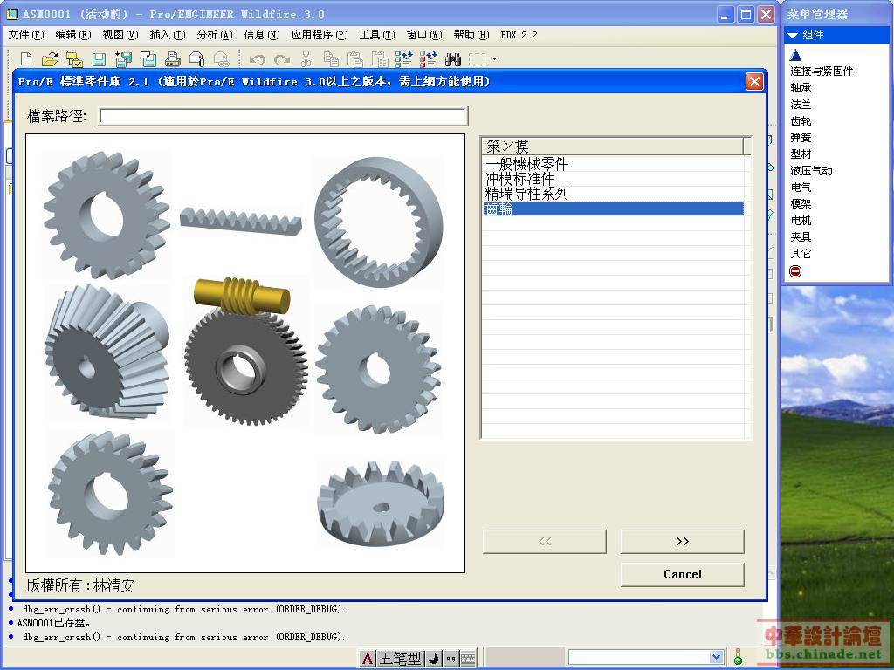Open the 帮助(H) menu
Image resolution: width=894 pixels, height=670 pixels.
pyautogui.click(x=471, y=35)
